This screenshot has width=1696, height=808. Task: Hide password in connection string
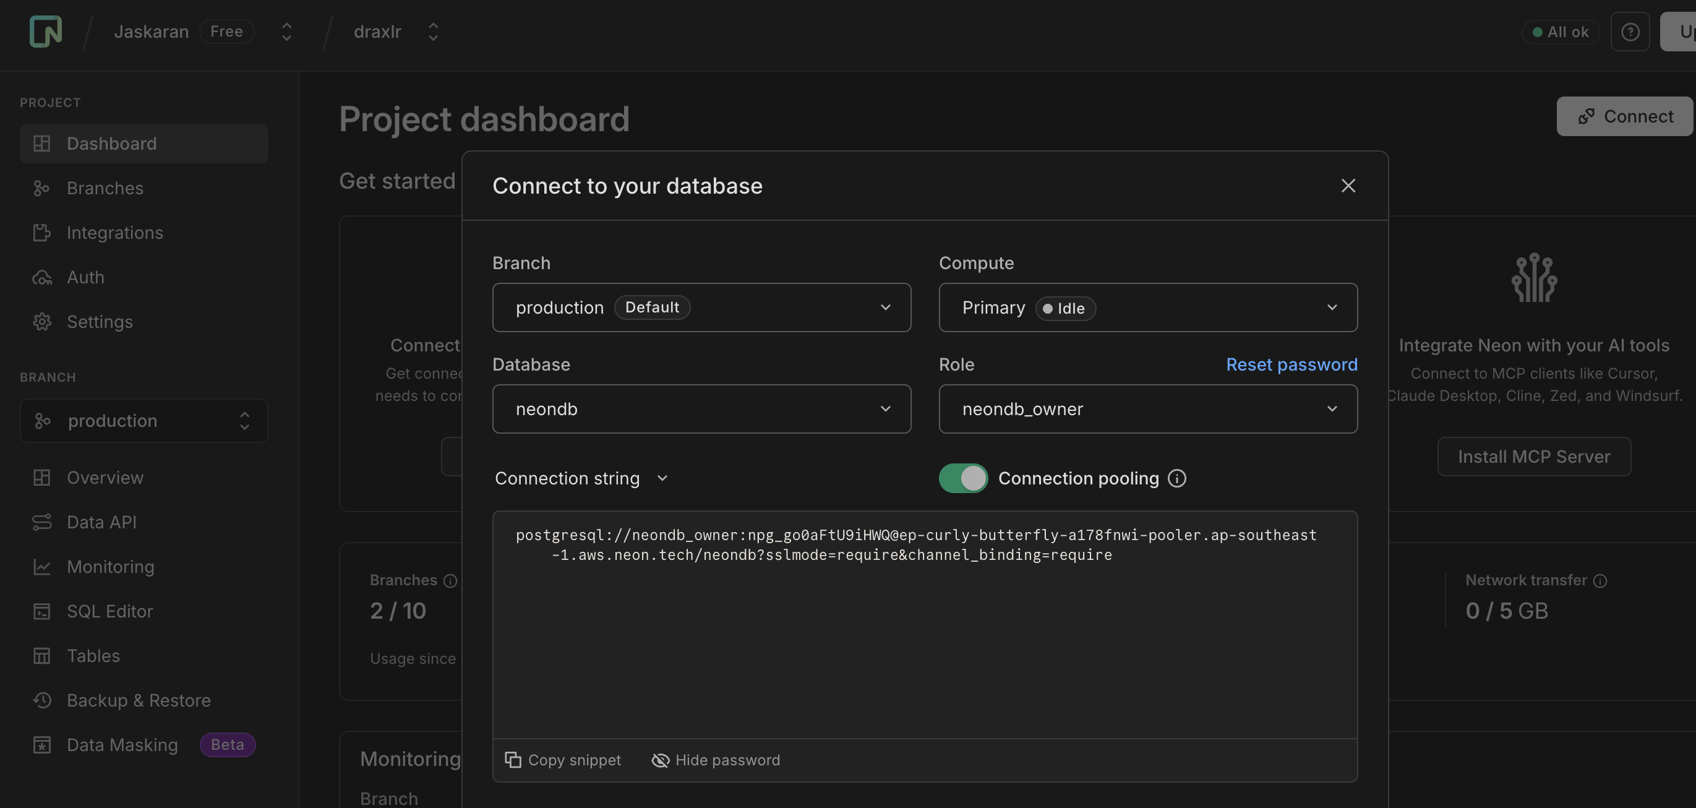pos(716,760)
